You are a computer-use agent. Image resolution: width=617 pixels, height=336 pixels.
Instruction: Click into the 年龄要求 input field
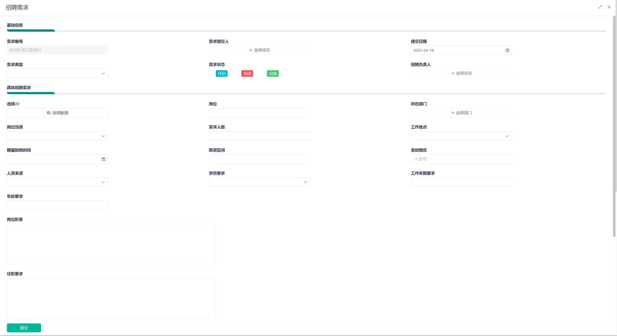point(57,205)
